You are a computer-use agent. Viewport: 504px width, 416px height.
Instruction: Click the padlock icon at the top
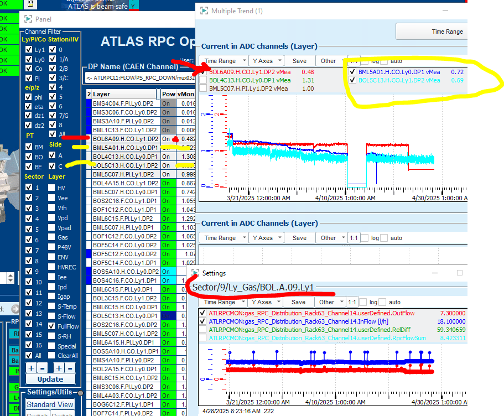30,3
